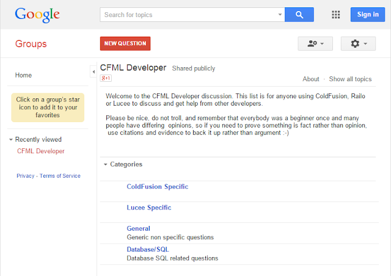Click 'Generic non specific questions' description
391x276 pixels.
[170, 238]
